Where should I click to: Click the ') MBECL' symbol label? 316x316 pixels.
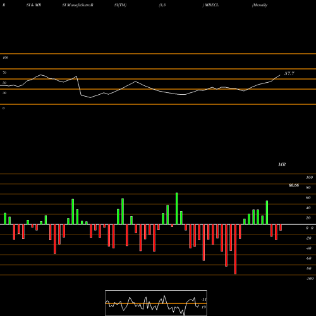[x=210, y=5]
